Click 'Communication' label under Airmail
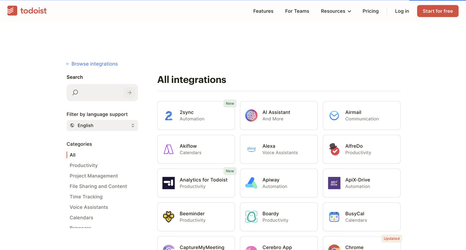Screen dimensions: 466x250 pyautogui.click(x=362, y=119)
